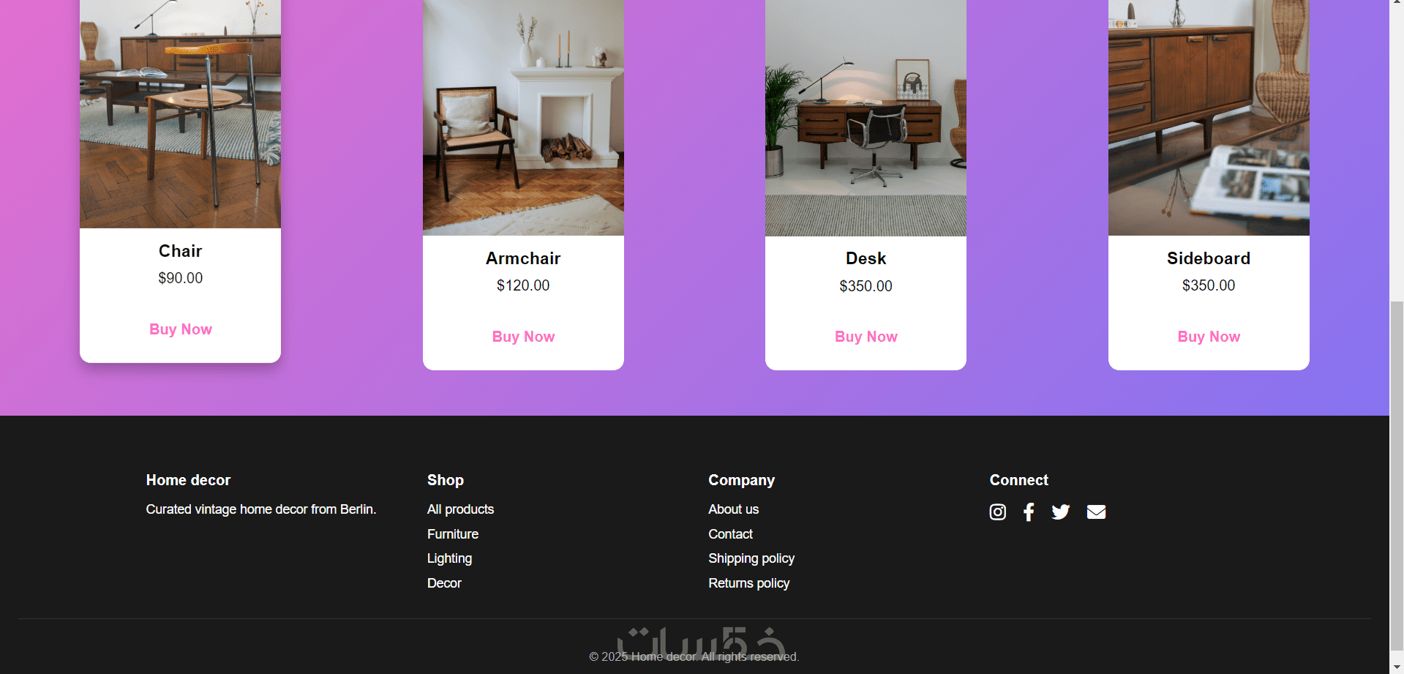Open the email envelope icon
This screenshot has height=674, width=1404.
1096,512
